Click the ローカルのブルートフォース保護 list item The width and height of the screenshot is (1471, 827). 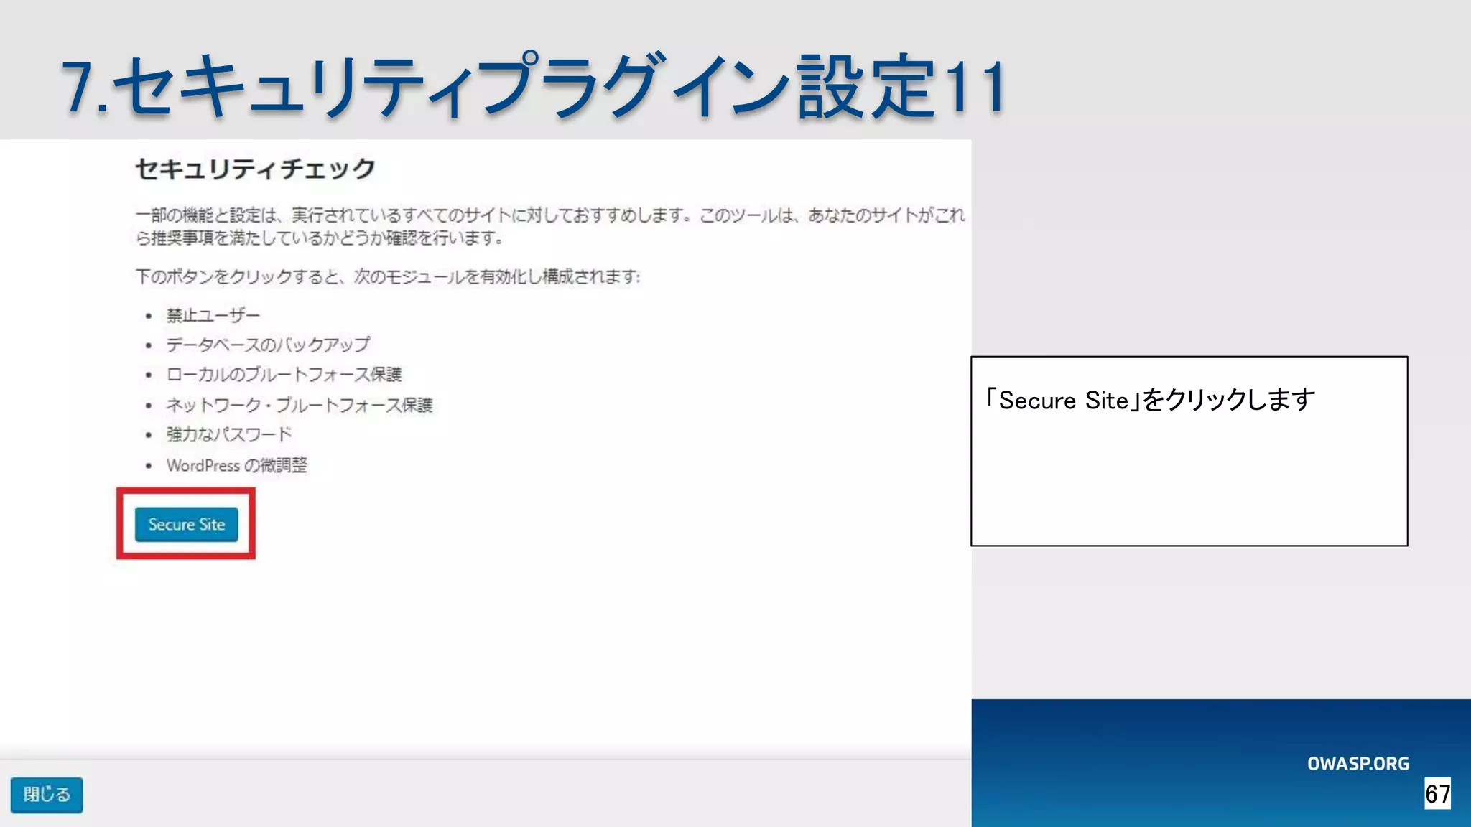pos(284,375)
